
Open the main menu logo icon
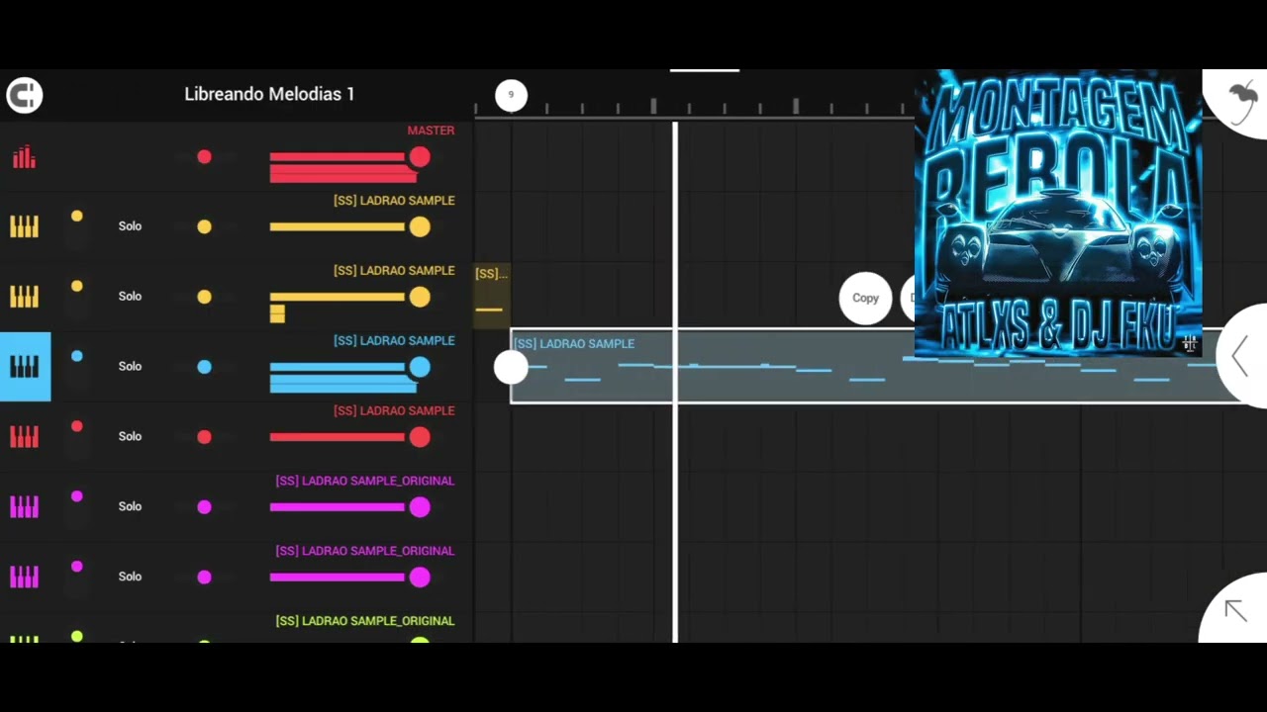pyautogui.click(x=25, y=95)
